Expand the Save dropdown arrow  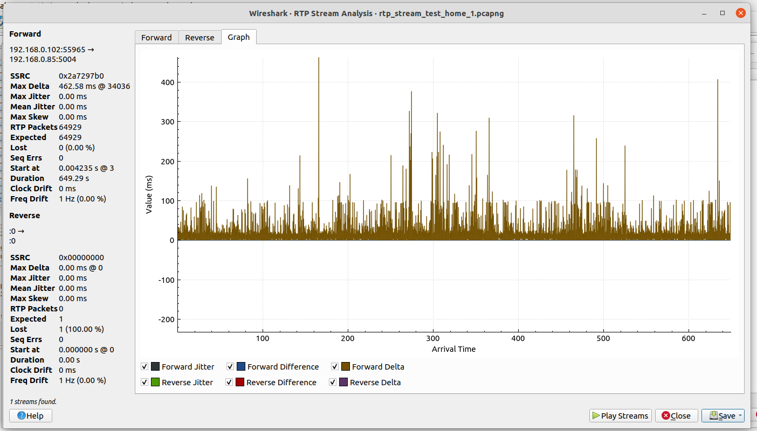pyautogui.click(x=740, y=416)
